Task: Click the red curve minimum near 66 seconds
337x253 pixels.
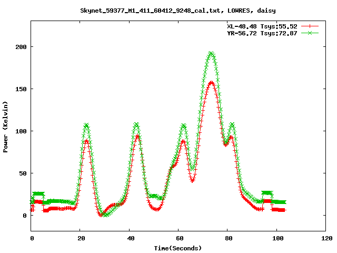Action: point(192,181)
